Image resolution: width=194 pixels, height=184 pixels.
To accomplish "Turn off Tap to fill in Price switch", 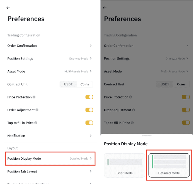I will (x=89, y=123).
